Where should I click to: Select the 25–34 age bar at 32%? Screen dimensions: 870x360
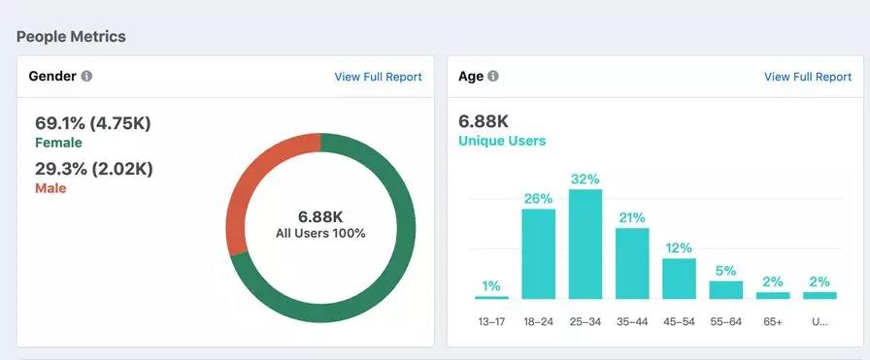point(586,245)
